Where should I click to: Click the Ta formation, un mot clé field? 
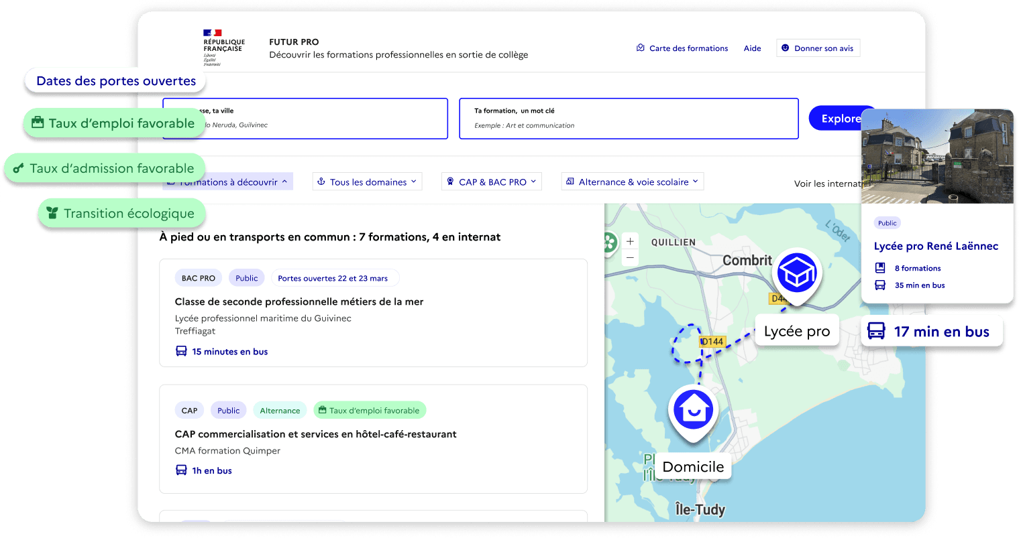[629, 119]
